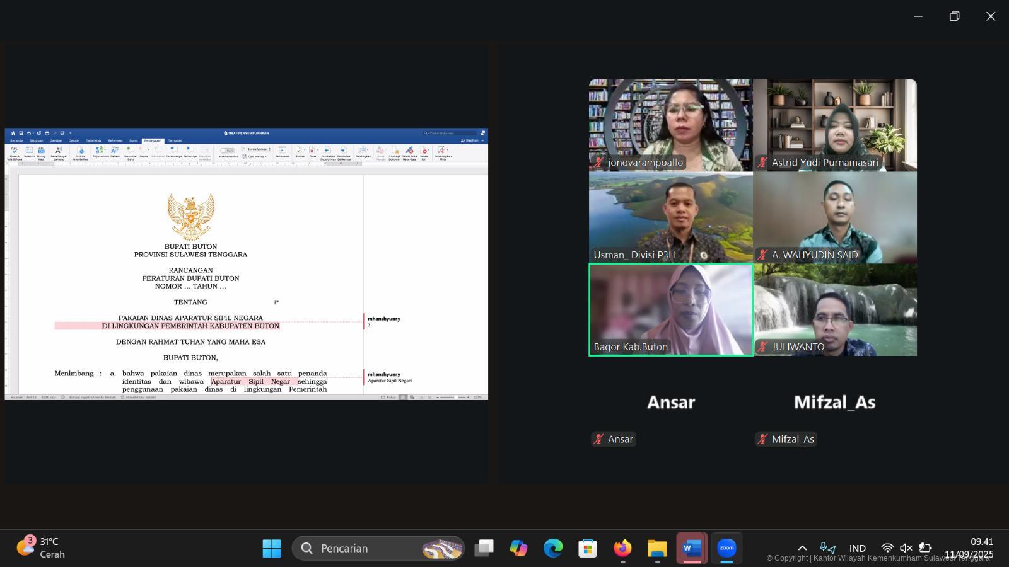
Task: Click Ejaan & Tata Bahasa spelling check icon
Action: pyautogui.click(x=14, y=151)
